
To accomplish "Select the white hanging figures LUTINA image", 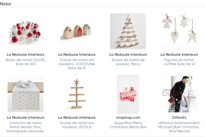I will [179, 31].
